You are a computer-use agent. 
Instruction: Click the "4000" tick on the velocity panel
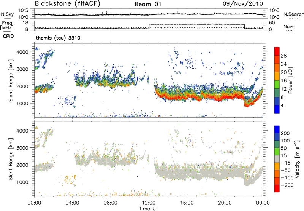22,131
